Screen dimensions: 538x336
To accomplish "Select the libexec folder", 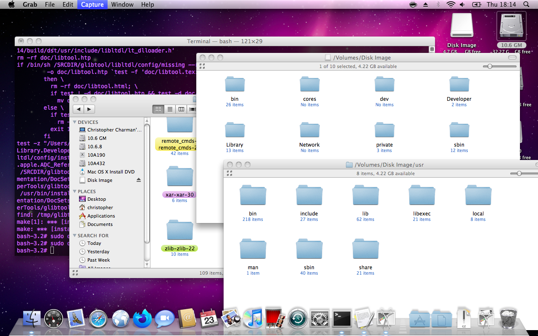I will (422, 196).
